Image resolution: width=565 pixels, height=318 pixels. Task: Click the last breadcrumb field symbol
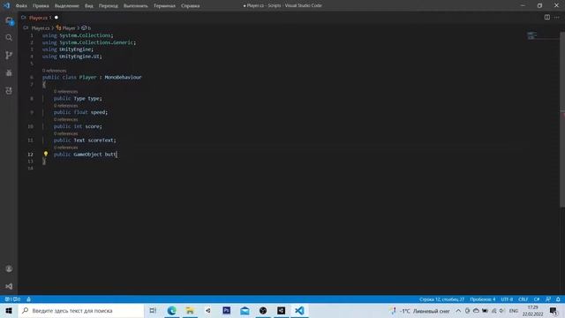(x=87, y=27)
